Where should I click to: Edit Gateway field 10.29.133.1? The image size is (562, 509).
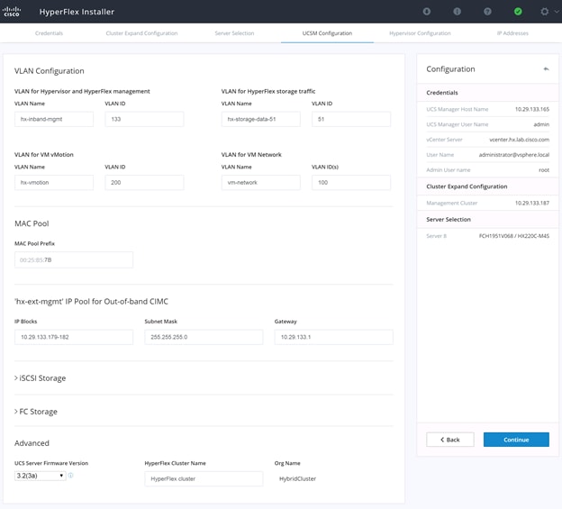[x=333, y=337]
